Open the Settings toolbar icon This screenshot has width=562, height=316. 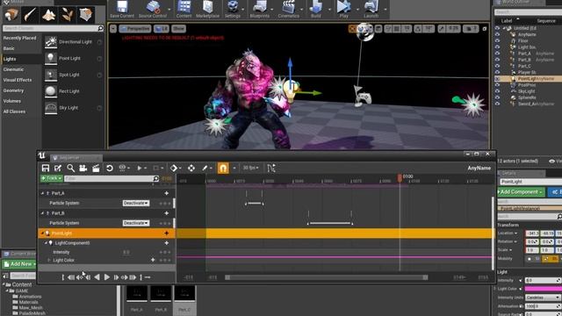point(233,9)
